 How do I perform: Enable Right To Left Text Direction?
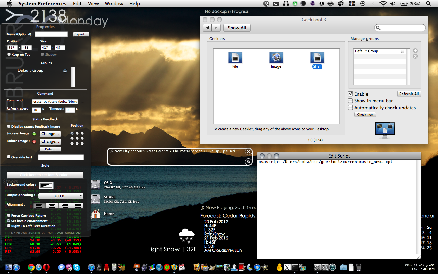(x=9, y=226)
